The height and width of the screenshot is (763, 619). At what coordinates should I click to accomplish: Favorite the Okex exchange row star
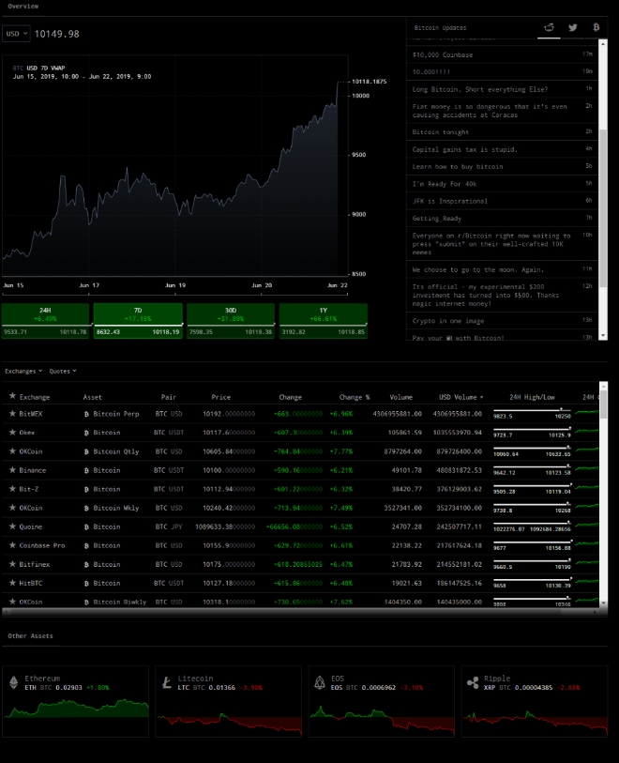(12, 432)
